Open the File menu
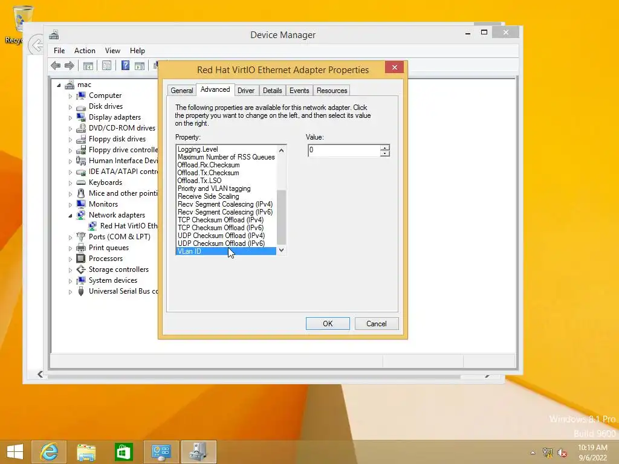This screenshot has height=464, width=619. pos(59,51)
